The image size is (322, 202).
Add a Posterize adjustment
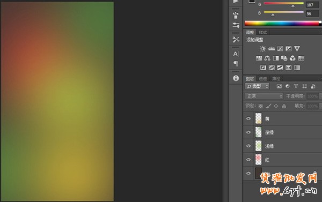click(x=272, y=68)
